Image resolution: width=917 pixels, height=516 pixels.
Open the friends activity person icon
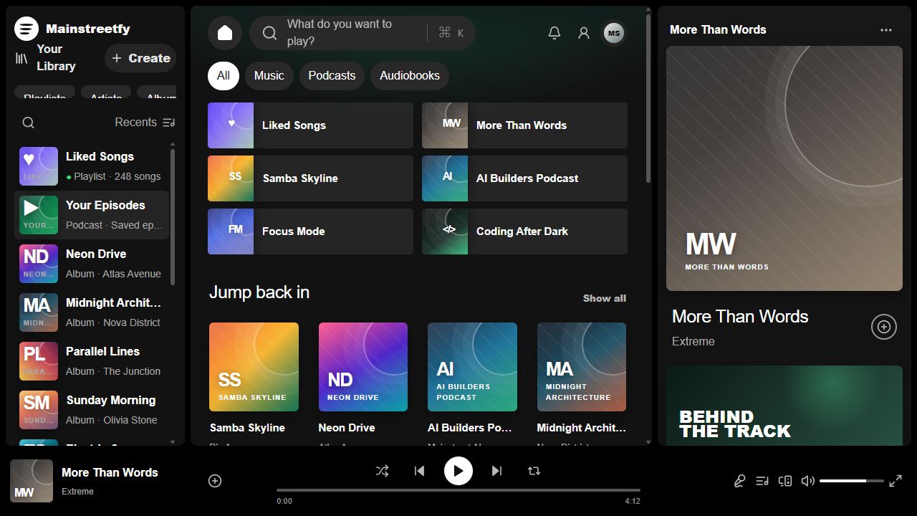[x=584, y=33]
